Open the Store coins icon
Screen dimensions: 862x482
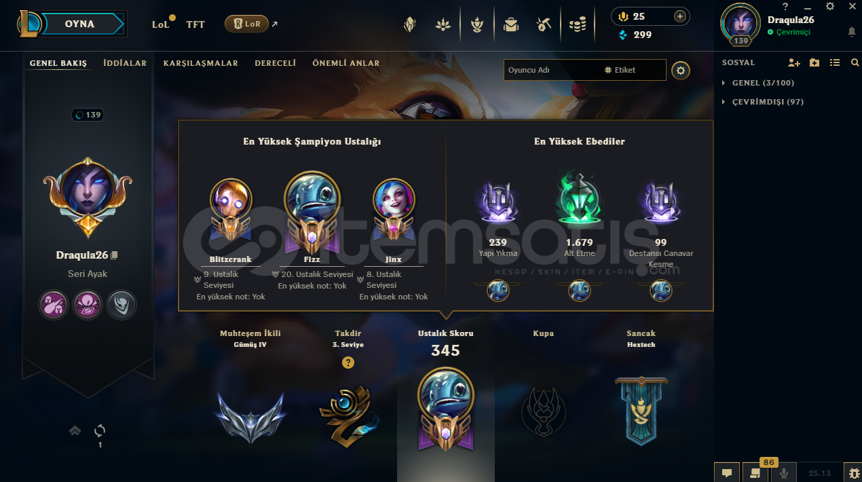pos(578,25)
